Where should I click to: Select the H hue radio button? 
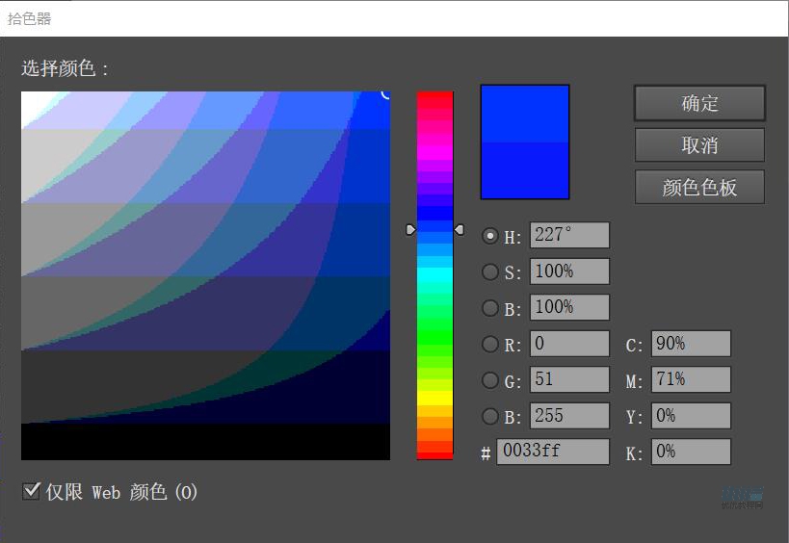coord(490,236)
